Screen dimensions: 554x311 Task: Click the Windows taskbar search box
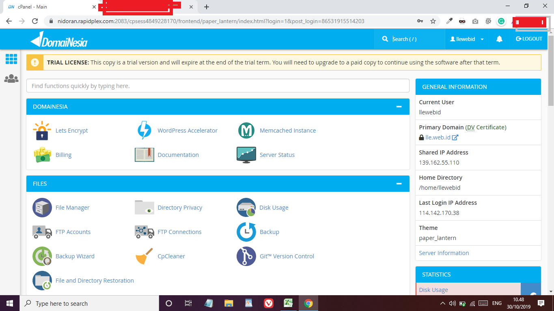pos(89,303)
